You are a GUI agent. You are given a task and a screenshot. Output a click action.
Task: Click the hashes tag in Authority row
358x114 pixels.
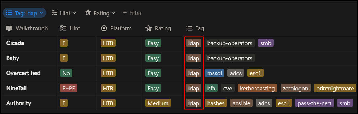[x=216, y=103]
